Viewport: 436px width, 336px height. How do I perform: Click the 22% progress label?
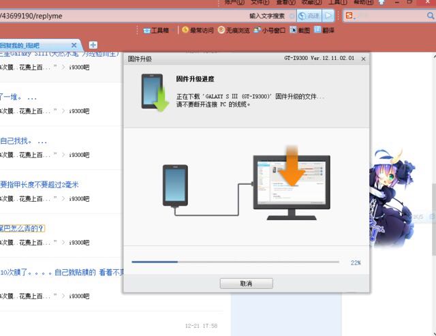point(356,262)
